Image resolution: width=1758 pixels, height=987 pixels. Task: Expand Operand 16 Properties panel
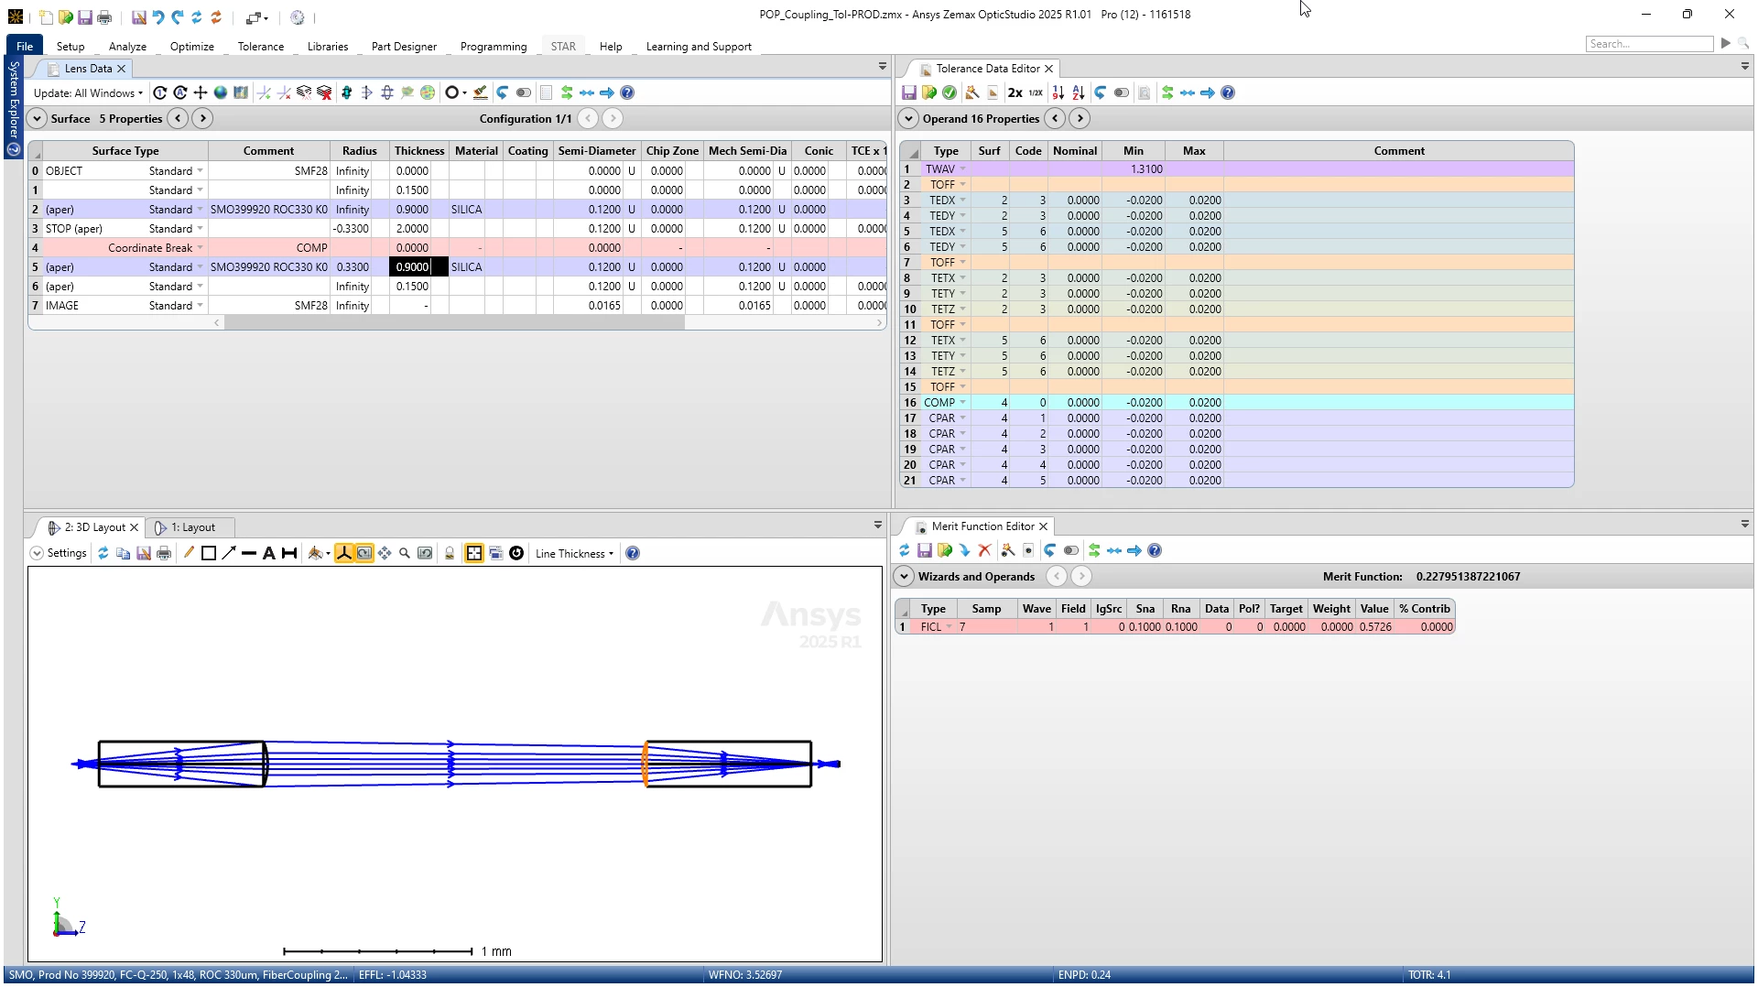pos(908,118)
